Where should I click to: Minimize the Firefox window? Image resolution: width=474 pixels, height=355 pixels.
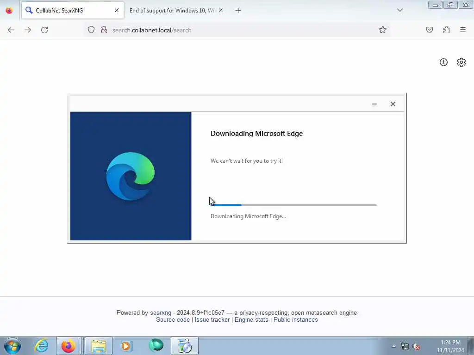pyautogui.click(x=435, y=5)
